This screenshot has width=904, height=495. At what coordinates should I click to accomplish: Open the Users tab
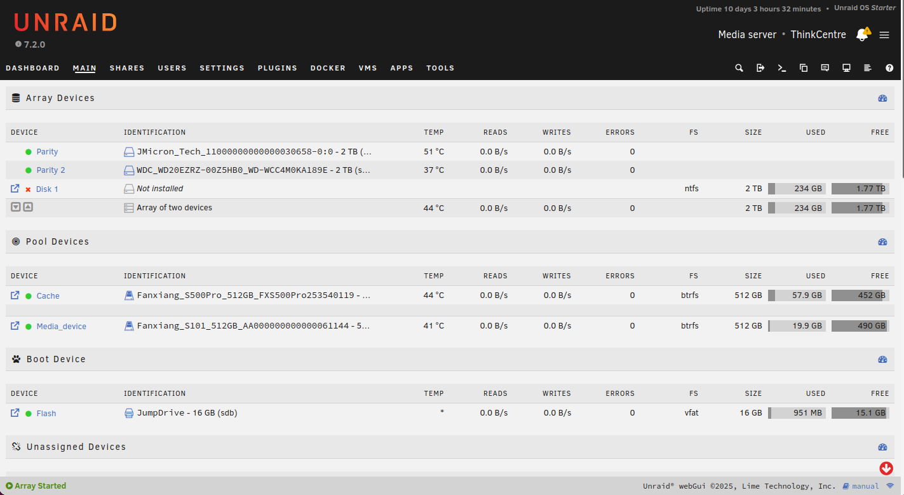point(172,68)
